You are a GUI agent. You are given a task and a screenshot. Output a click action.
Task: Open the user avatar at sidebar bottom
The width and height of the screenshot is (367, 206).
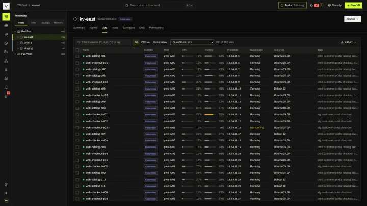tap(6, 200)
